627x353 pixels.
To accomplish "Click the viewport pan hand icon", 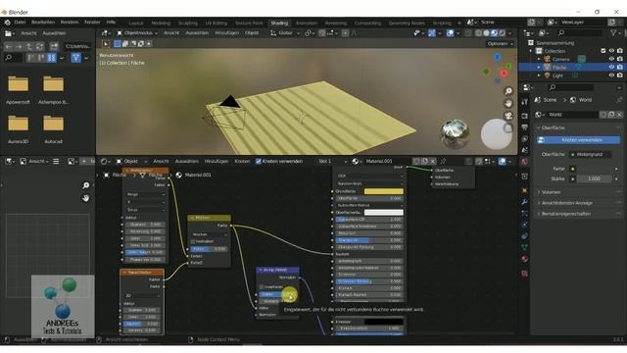I will [x=508, y=103].
